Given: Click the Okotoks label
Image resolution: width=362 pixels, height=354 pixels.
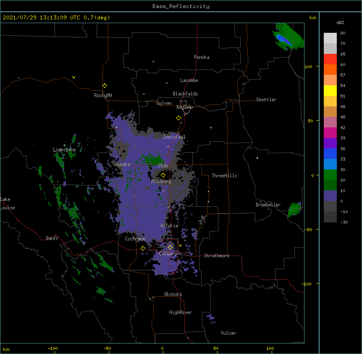Looking at the screenshot, I should (173, 294).
